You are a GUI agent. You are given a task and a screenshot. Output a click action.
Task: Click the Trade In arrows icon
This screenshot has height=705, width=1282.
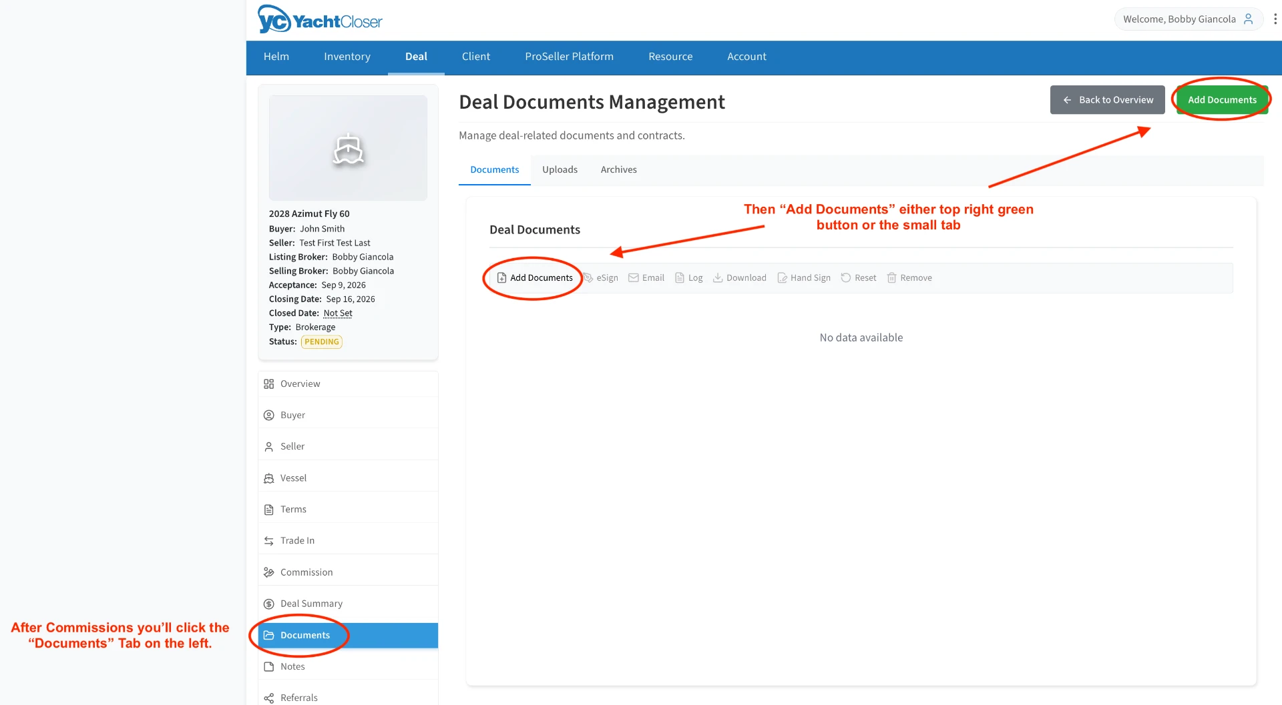click(269, 541)
